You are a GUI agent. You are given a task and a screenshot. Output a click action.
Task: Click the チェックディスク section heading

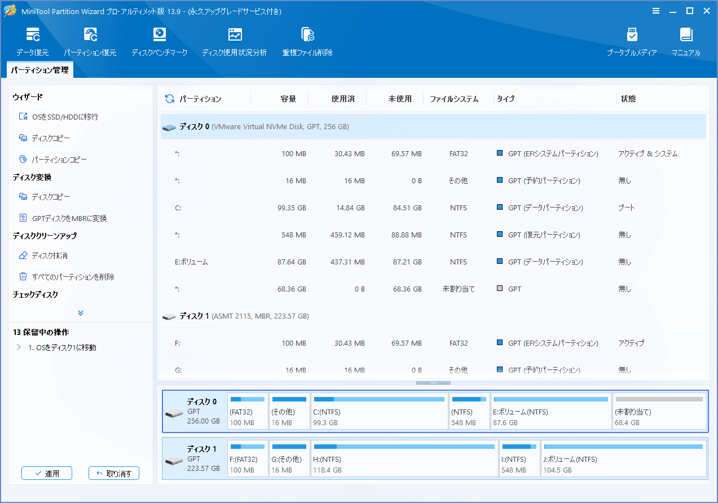[36, 294]
